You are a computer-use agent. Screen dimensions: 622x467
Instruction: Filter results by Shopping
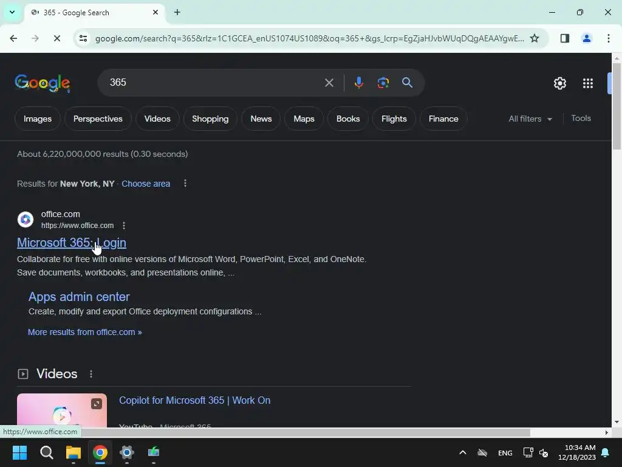(x=210, y=119)
